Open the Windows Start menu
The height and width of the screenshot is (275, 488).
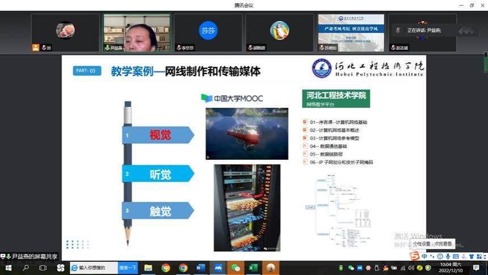point(8,268)
